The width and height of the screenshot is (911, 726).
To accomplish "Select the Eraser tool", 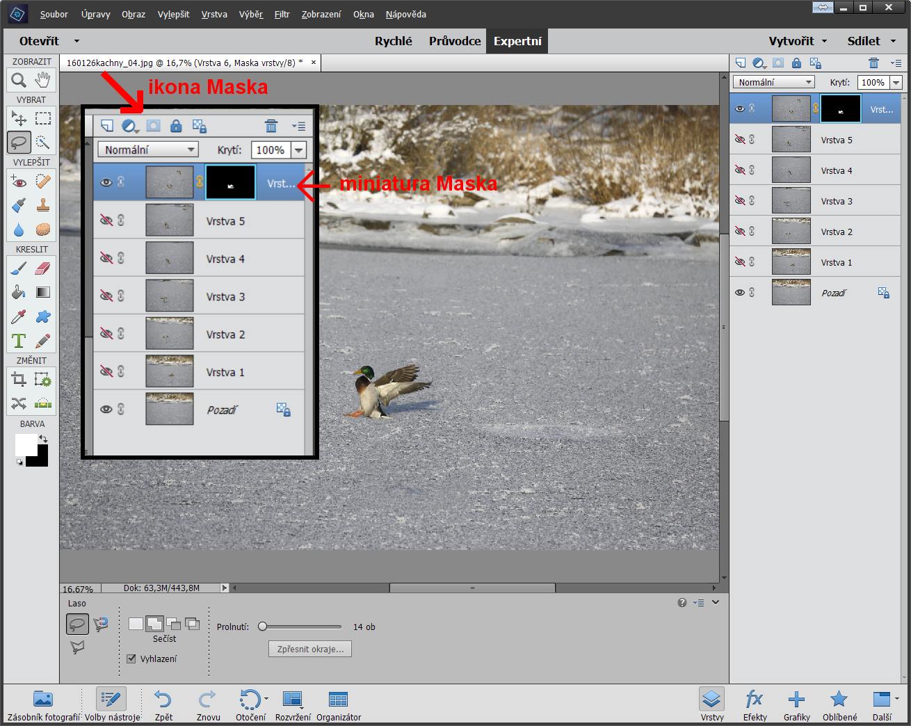I will (x=43, y=268).
